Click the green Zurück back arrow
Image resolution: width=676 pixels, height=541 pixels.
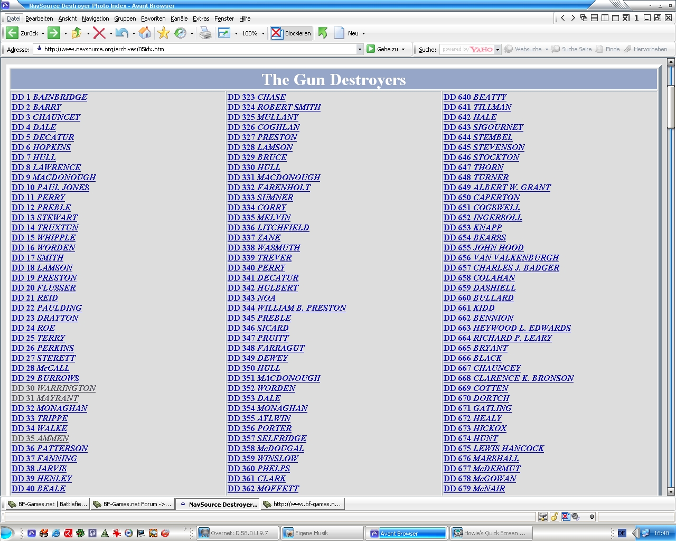click(12, 33)
